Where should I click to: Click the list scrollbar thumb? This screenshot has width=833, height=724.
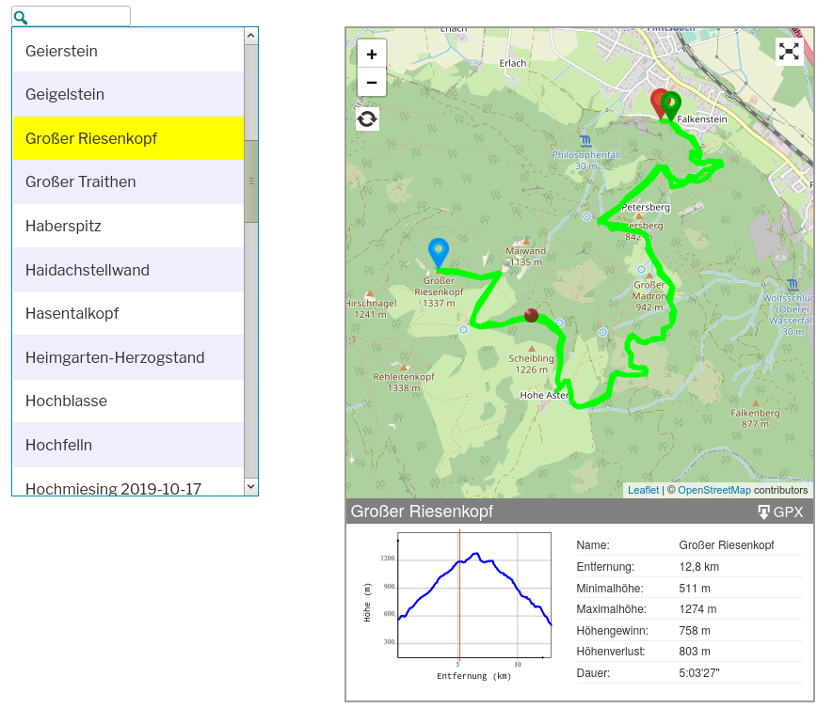point(250,181)
